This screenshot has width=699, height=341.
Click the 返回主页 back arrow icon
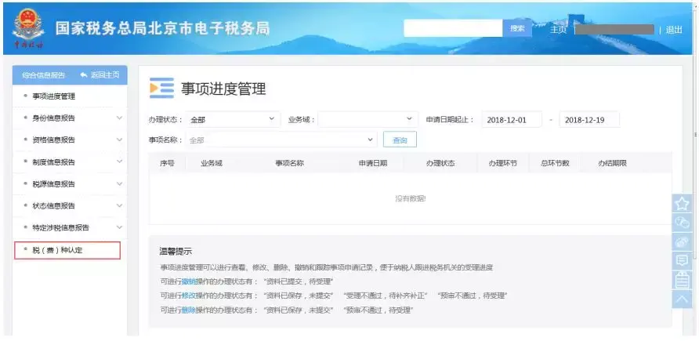pyautogui.click(x=84, y=75)
